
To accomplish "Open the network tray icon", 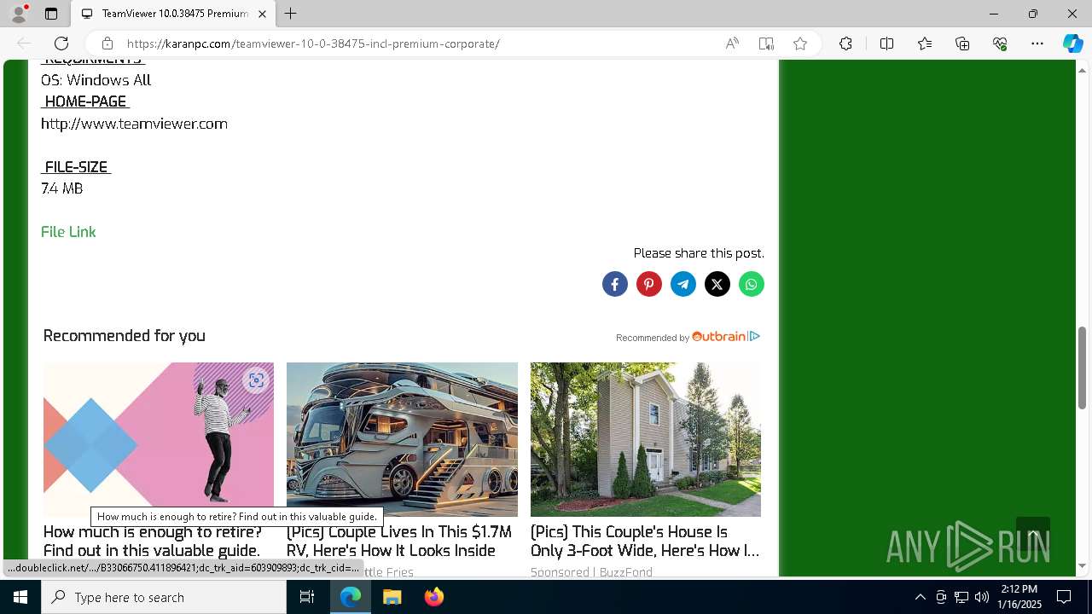I will 961,597.
